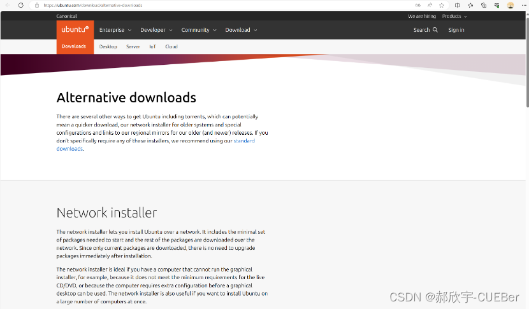Select the Downloads tab
529x309 pixels.
(x=74, y=46)
